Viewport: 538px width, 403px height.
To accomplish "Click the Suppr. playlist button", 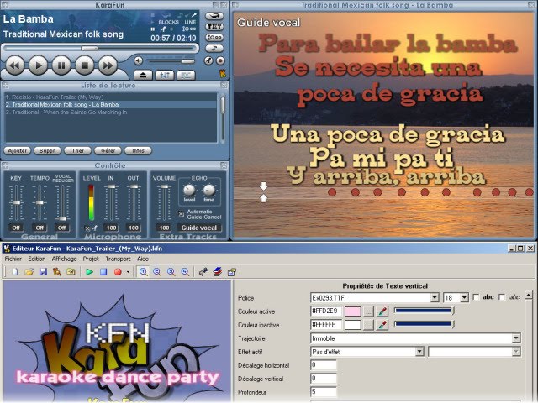I will click(x=47, y=151).
